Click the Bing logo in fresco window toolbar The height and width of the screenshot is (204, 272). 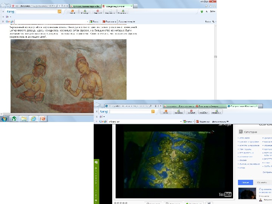pos(11,12)
